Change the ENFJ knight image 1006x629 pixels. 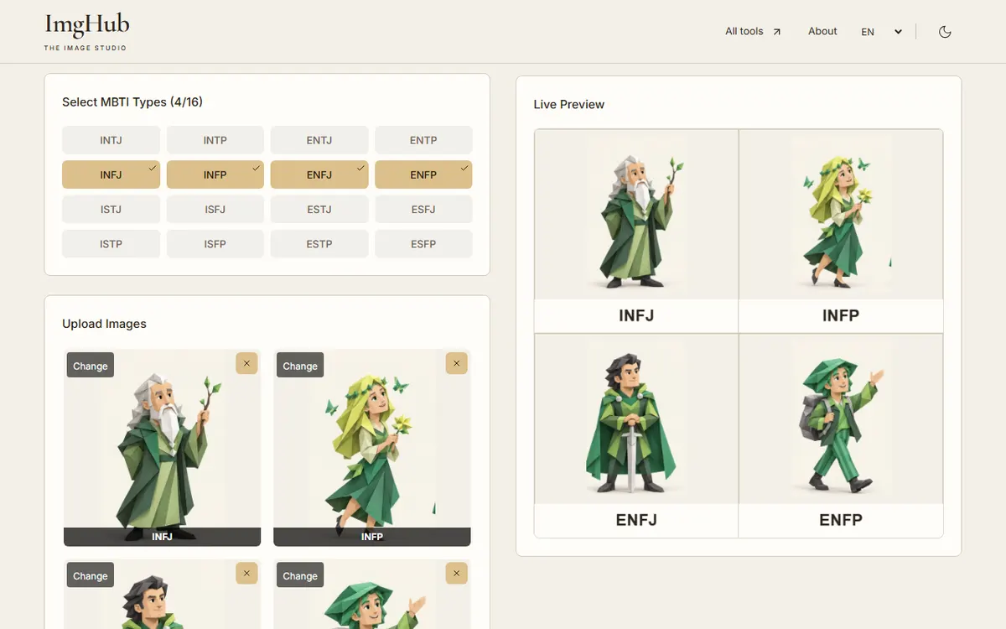point(91,576)
